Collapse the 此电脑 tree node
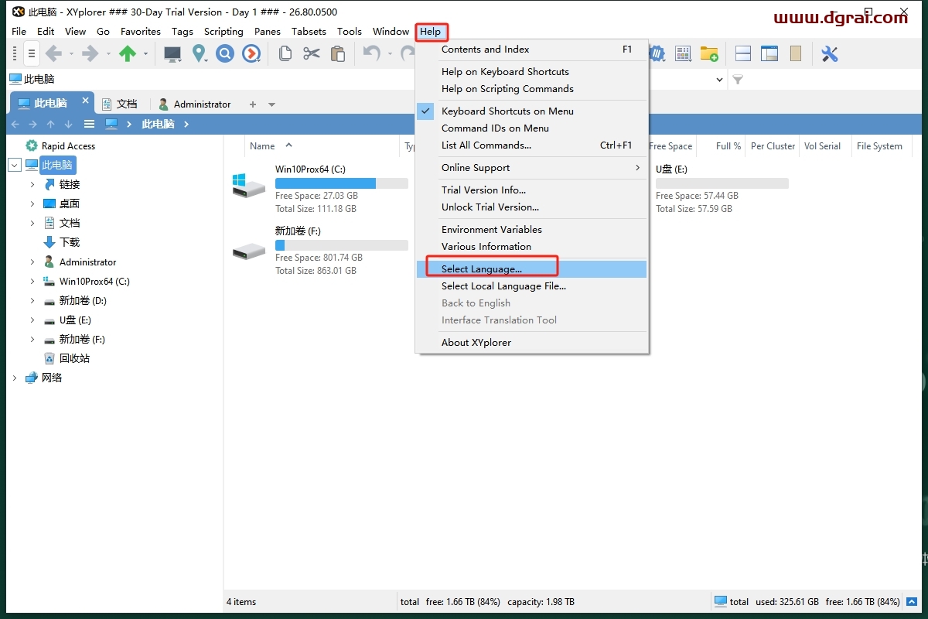Screen dimensions: 928x619 pyautogui.click(x=15, y=165)
